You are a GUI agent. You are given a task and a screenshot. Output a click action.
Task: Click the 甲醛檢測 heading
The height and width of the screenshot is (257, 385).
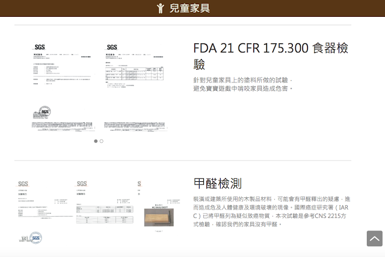pyautogui.click(x=218, y=183)
